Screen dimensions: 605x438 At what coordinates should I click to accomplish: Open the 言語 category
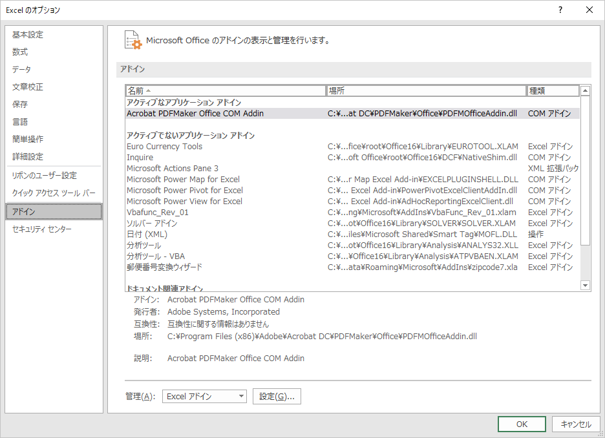pos(54,122)
